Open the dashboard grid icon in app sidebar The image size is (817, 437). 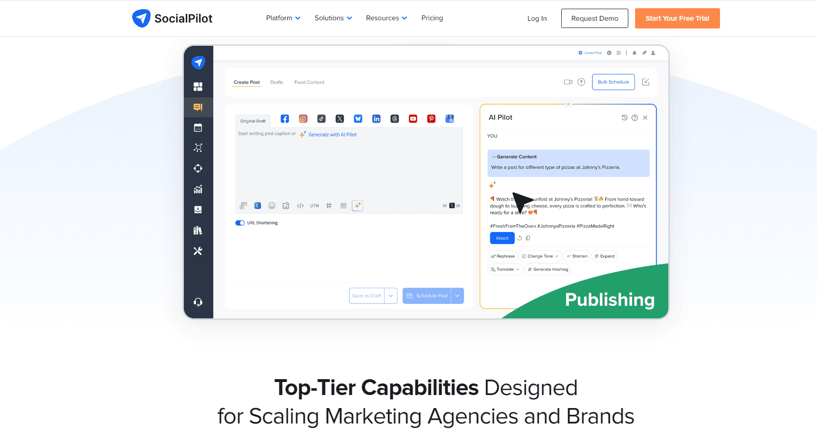point(198,87)
